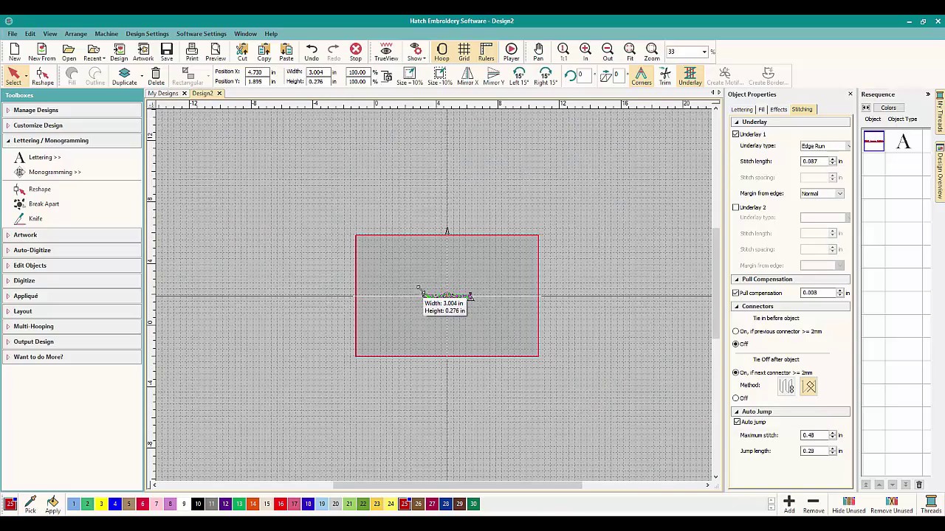Select Tie Off after object Off radio
The height and width of the screenshot is (531, 945).
(x=736, y=398)
